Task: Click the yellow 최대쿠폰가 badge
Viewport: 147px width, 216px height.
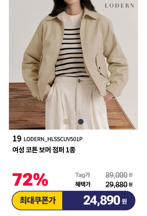Action: (37, 201)
